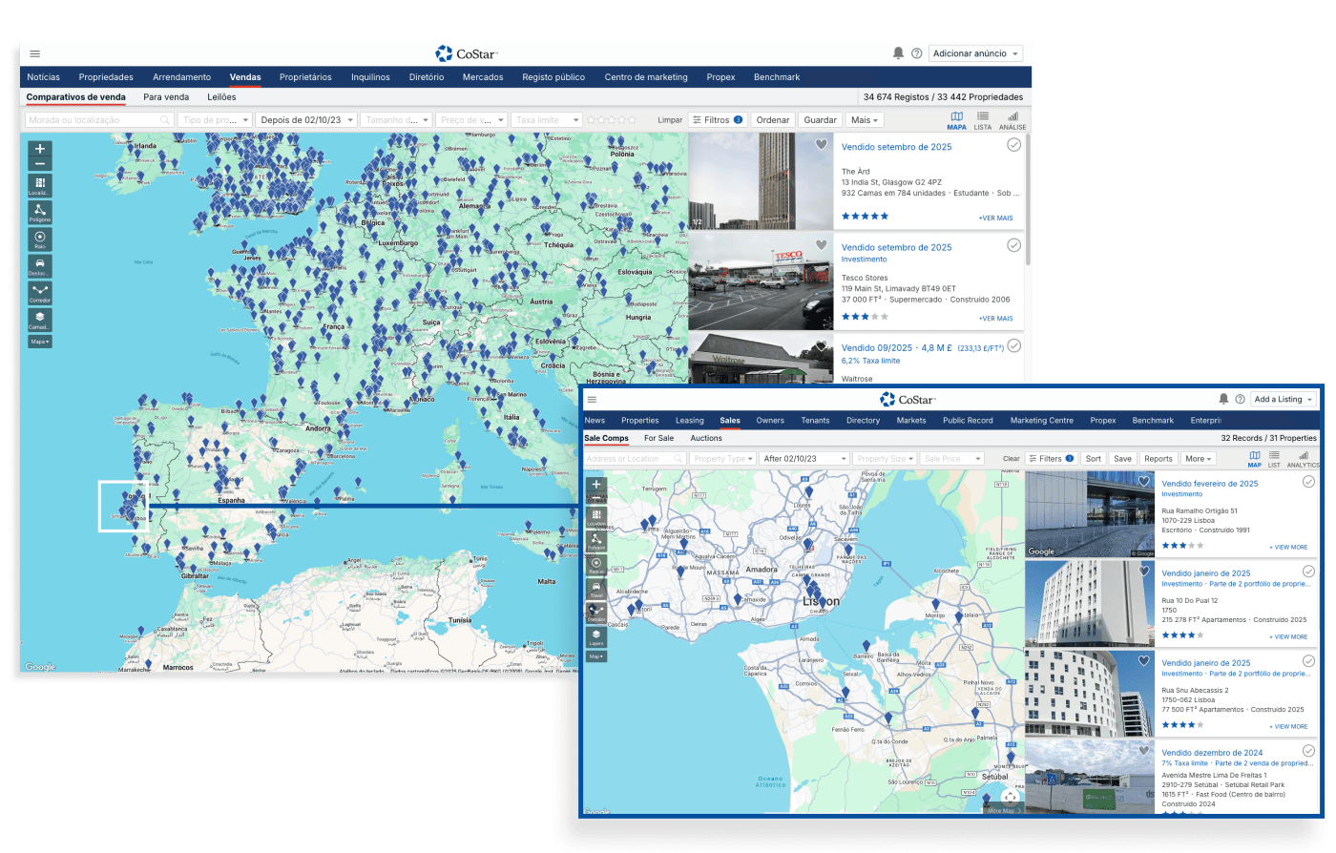This screenshot has height=853, width=1336.
Task: Select the Tesco Stores listing checkmark
Action: (1013, 245)
